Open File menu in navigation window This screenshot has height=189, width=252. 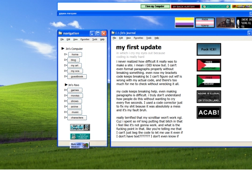(x=62, y=39)
